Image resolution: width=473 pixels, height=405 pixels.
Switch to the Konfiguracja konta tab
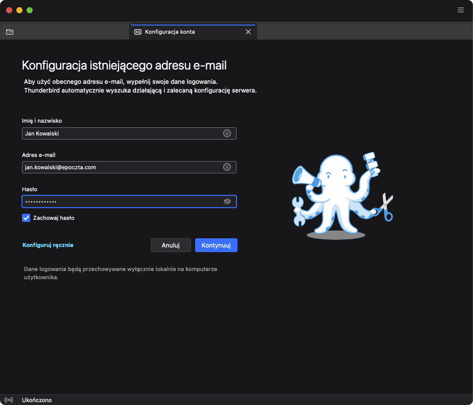[x=184, y=32]
